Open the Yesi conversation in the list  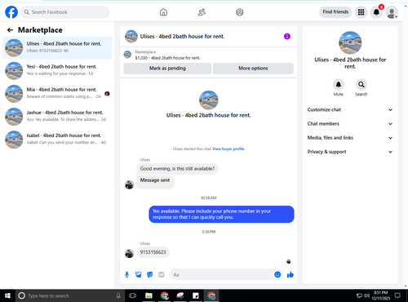click(x=57, y=70)
